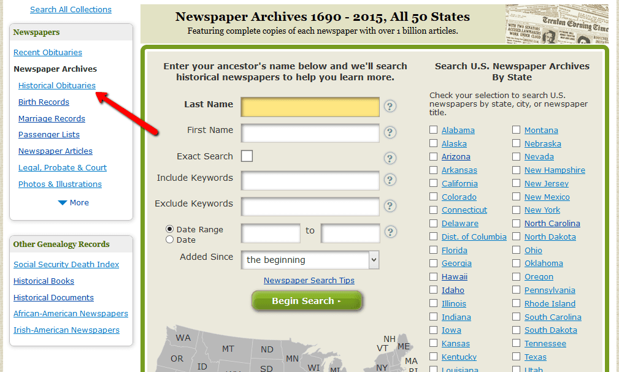Viewport: 619px width, 372px height.
Task: Click Search All Collections link
Action: 71,9
